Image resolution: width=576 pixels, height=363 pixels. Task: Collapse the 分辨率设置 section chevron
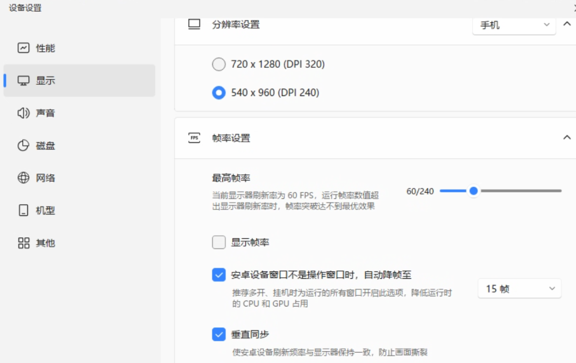[x=566, y=25]
